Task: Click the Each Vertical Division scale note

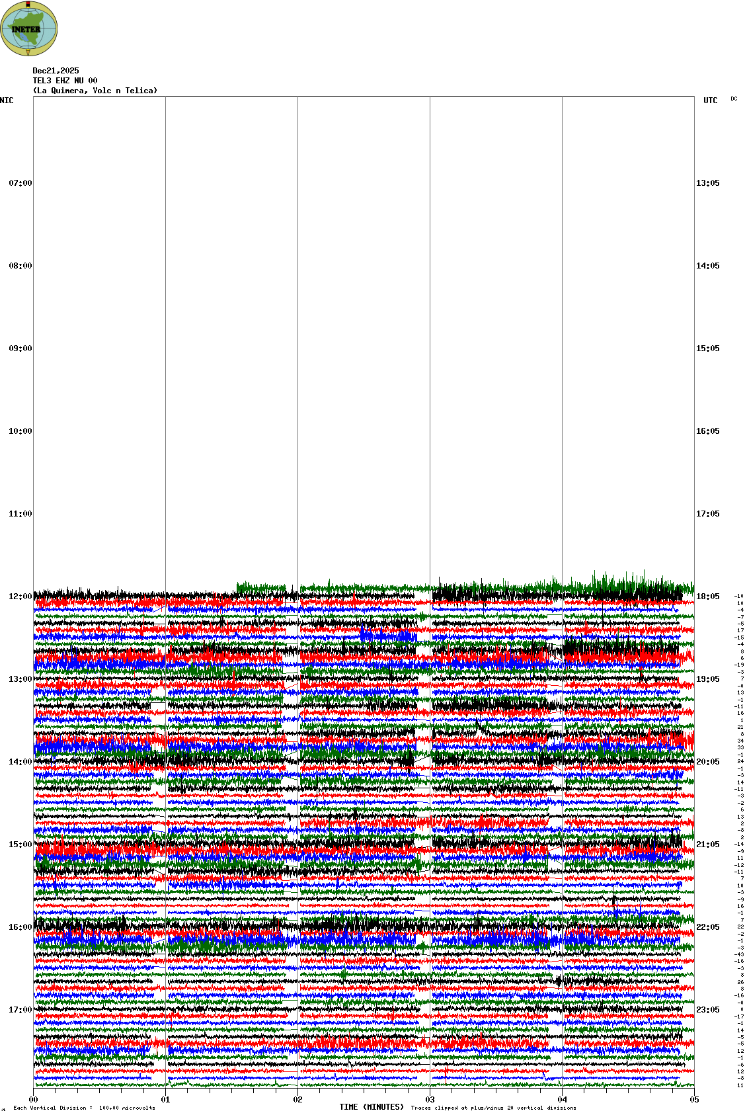Action: 84,1108
